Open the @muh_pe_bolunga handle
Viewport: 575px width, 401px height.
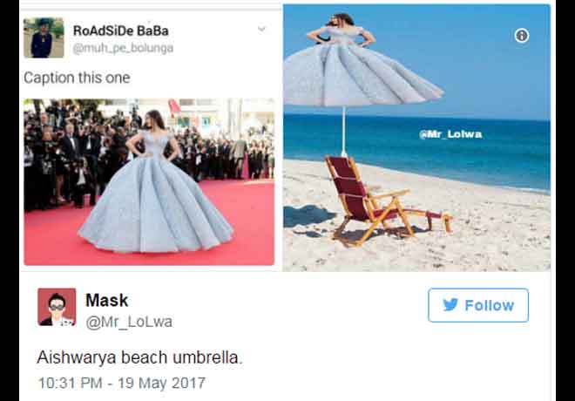click(x=123, y=48)
